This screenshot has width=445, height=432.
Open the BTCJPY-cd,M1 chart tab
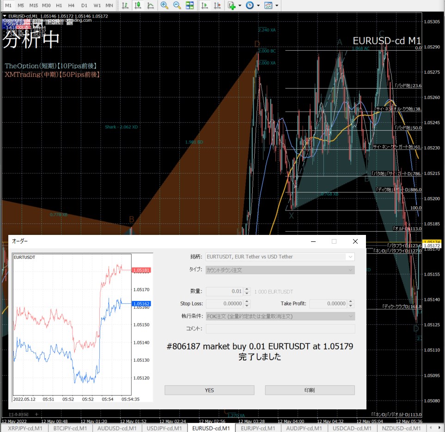coord(70,428)
